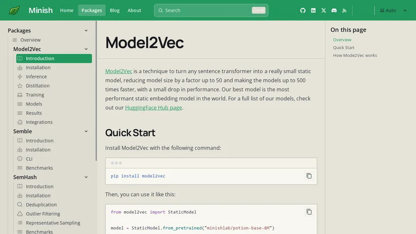Open the Auto theme dropdown
Screen dimensions: 416x234
(393, 10)
